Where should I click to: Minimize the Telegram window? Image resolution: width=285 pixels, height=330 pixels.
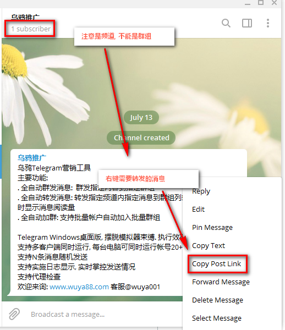click(248, 3)
